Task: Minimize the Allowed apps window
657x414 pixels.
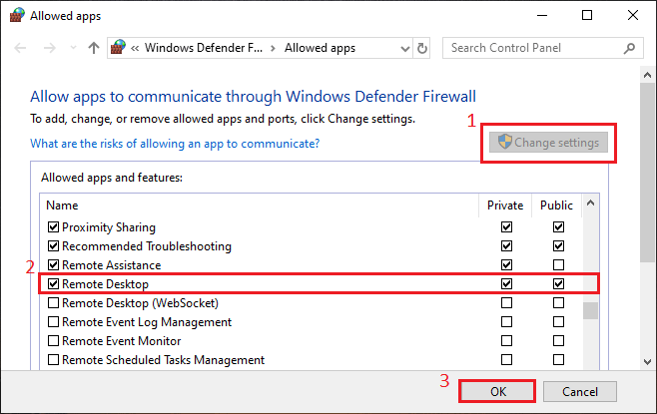Action: (x=542, y=16)
